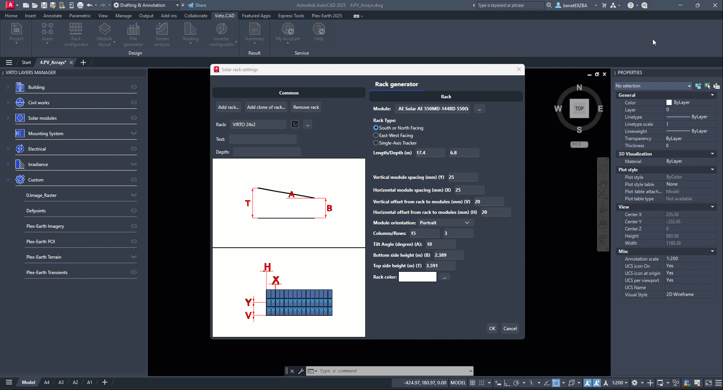Toggle visibility of Defpoints layer
Image resolution: width=723 pixels, height=390 pixels.
133,210
